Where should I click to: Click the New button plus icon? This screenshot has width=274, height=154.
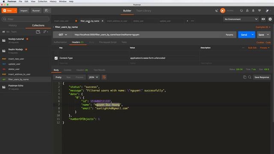(x=5, y=11)
